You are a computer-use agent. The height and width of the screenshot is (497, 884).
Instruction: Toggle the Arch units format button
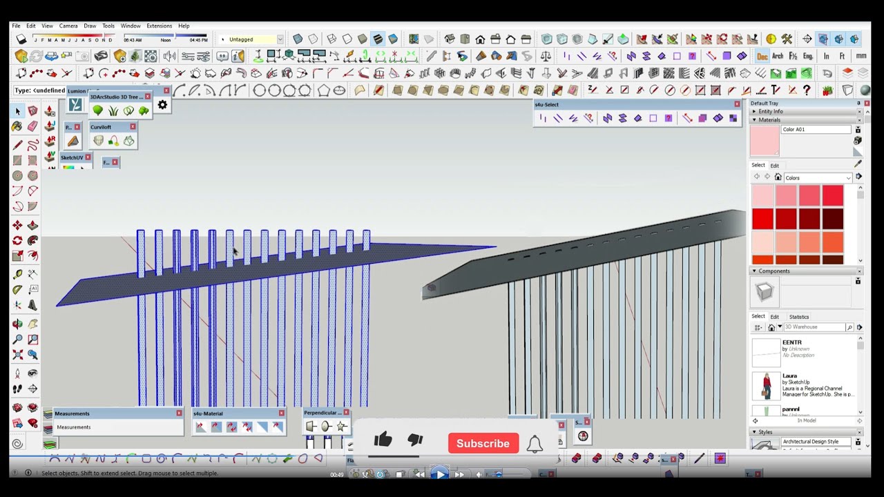coord(778,57)
